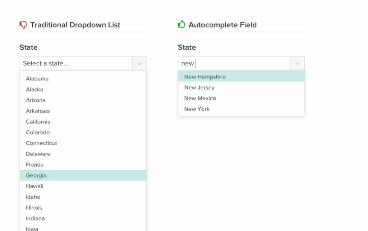This screenshot has height=231, width=368.
Task: Click the red thumbs-down icon
Action: click(x=23, y=24)
